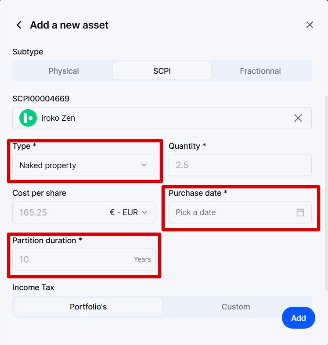Expand the Type dropdown chevron
328x345 pixels.
144,165
